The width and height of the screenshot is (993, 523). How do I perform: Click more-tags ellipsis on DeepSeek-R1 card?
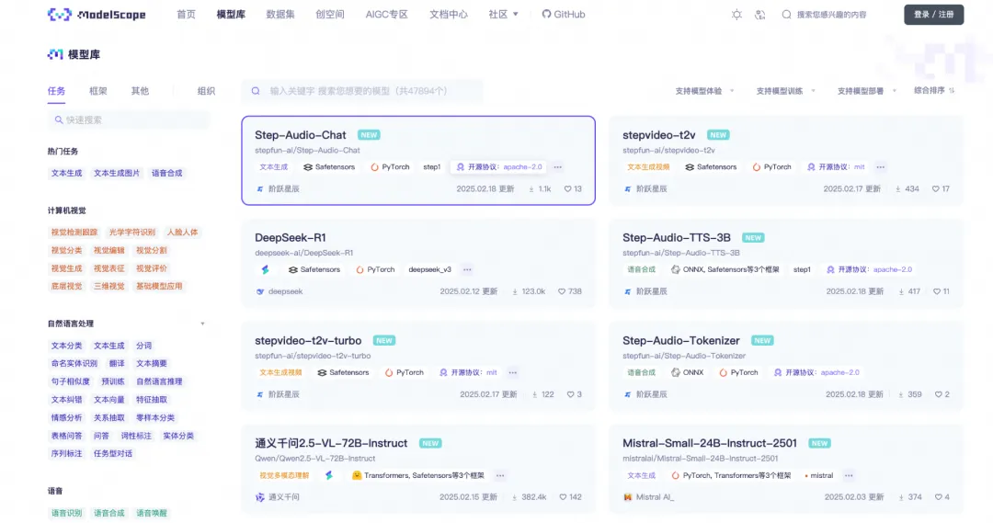coord(467,269)
